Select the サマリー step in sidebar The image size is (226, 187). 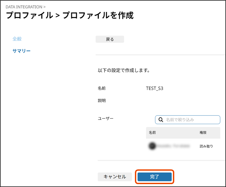[21, 51]
